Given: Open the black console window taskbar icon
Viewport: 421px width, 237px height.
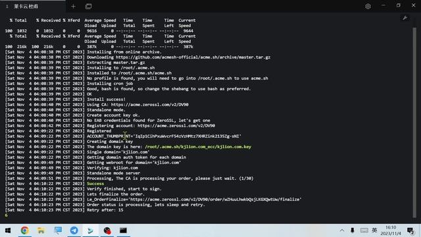Looking at the screenshot, I should [123, 230].
